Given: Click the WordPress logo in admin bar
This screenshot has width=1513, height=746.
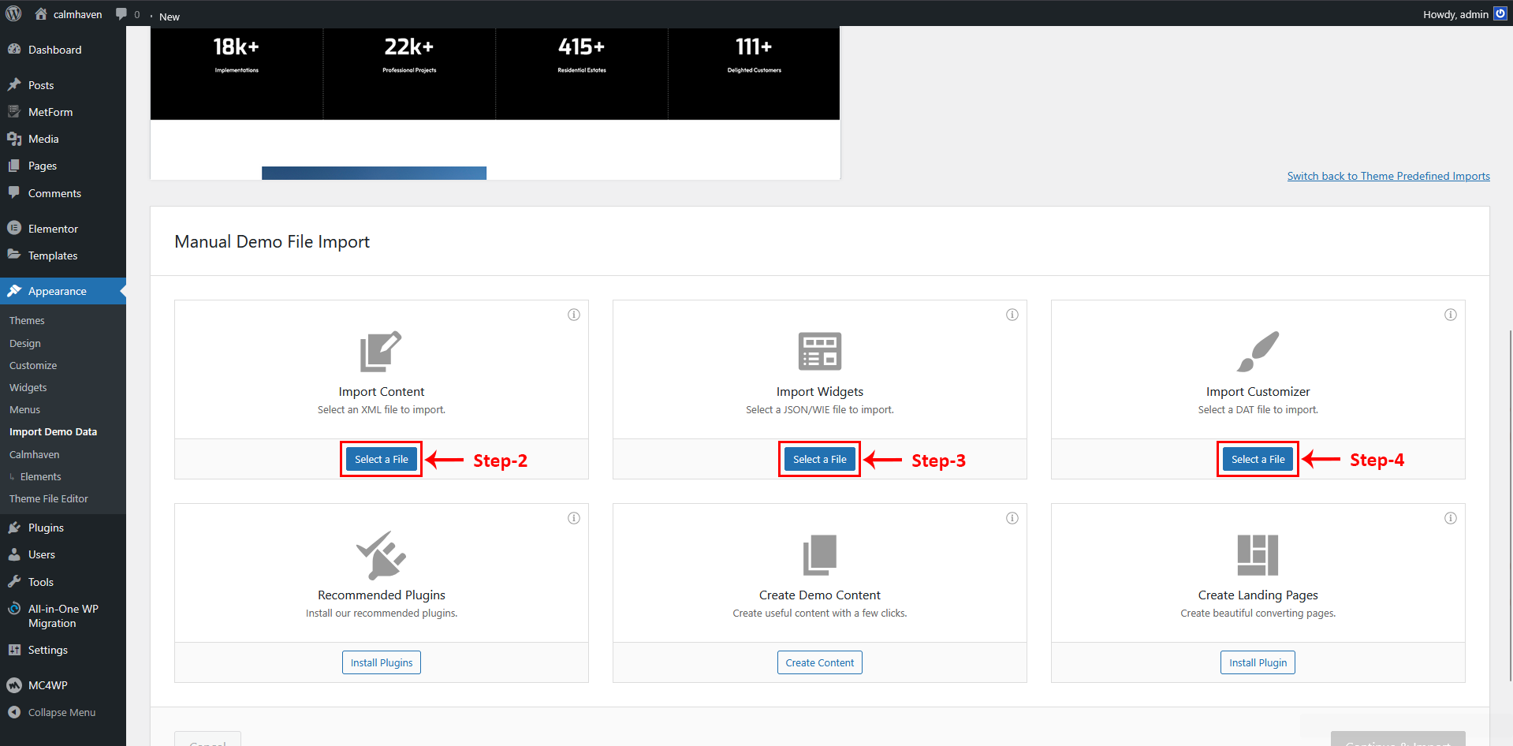Looking at the screenshot, I should [13, 13].
